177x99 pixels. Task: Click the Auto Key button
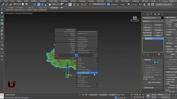[154, 95]
